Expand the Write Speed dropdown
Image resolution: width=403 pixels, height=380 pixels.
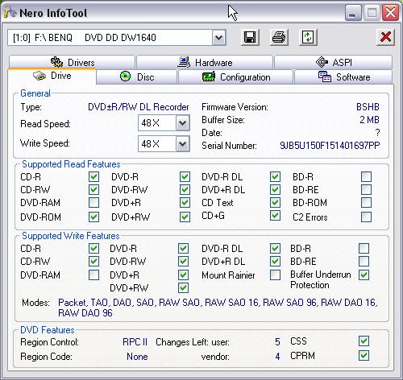[x=183, y=144]
